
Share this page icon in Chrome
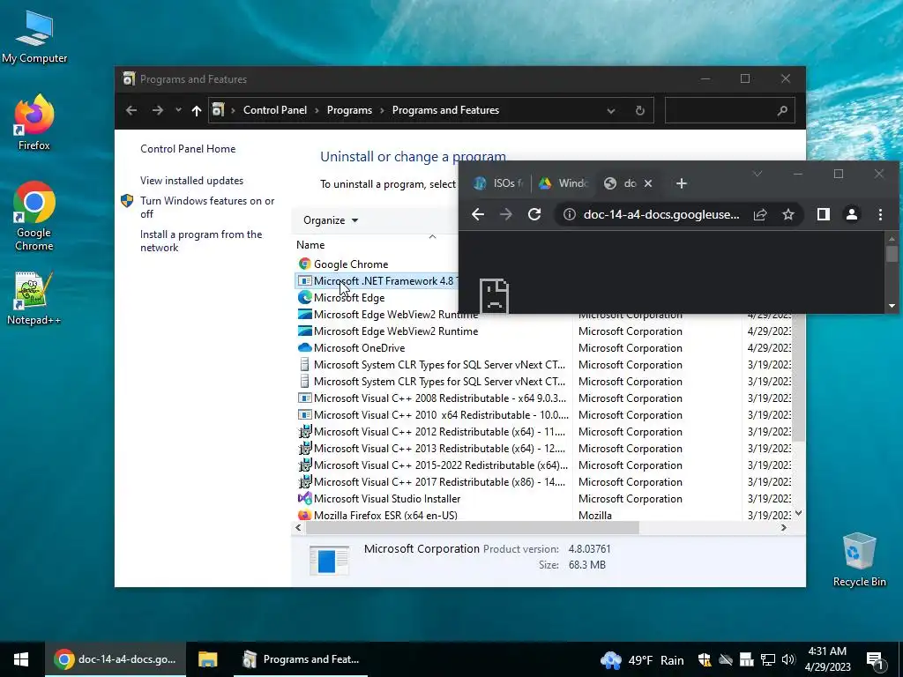pyautogui.click(x=759, y=214)
